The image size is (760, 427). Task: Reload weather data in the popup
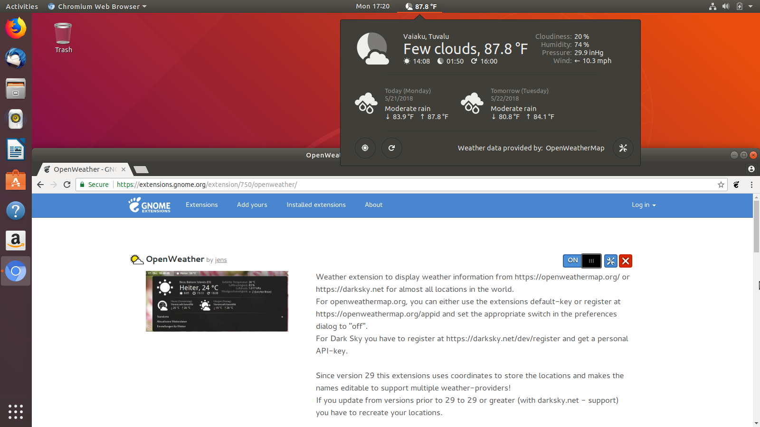[x=392, y=148]
